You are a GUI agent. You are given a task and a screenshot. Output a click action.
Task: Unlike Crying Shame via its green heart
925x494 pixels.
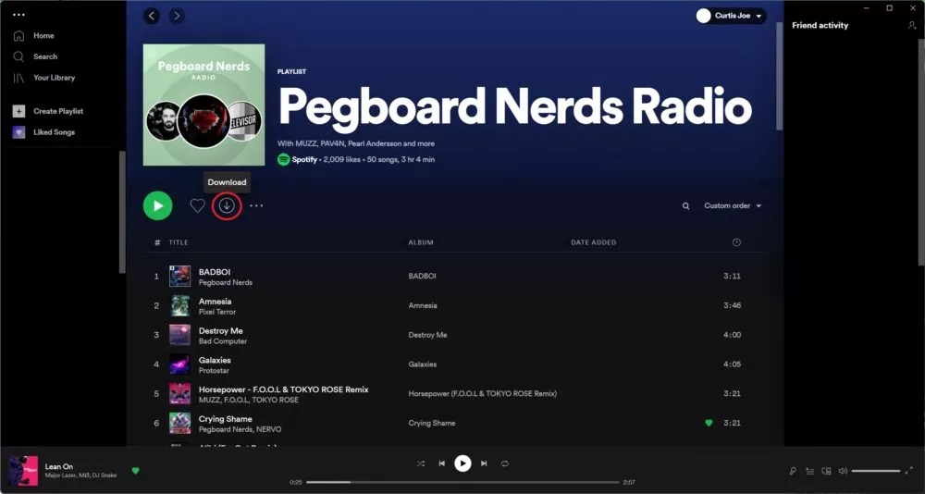tap(709, 423)
